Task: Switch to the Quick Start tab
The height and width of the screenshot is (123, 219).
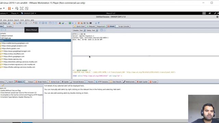Action: 79,26
